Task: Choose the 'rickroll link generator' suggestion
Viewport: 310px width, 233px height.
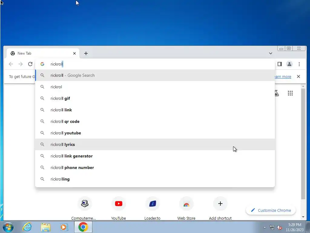Action: [155, 156]
